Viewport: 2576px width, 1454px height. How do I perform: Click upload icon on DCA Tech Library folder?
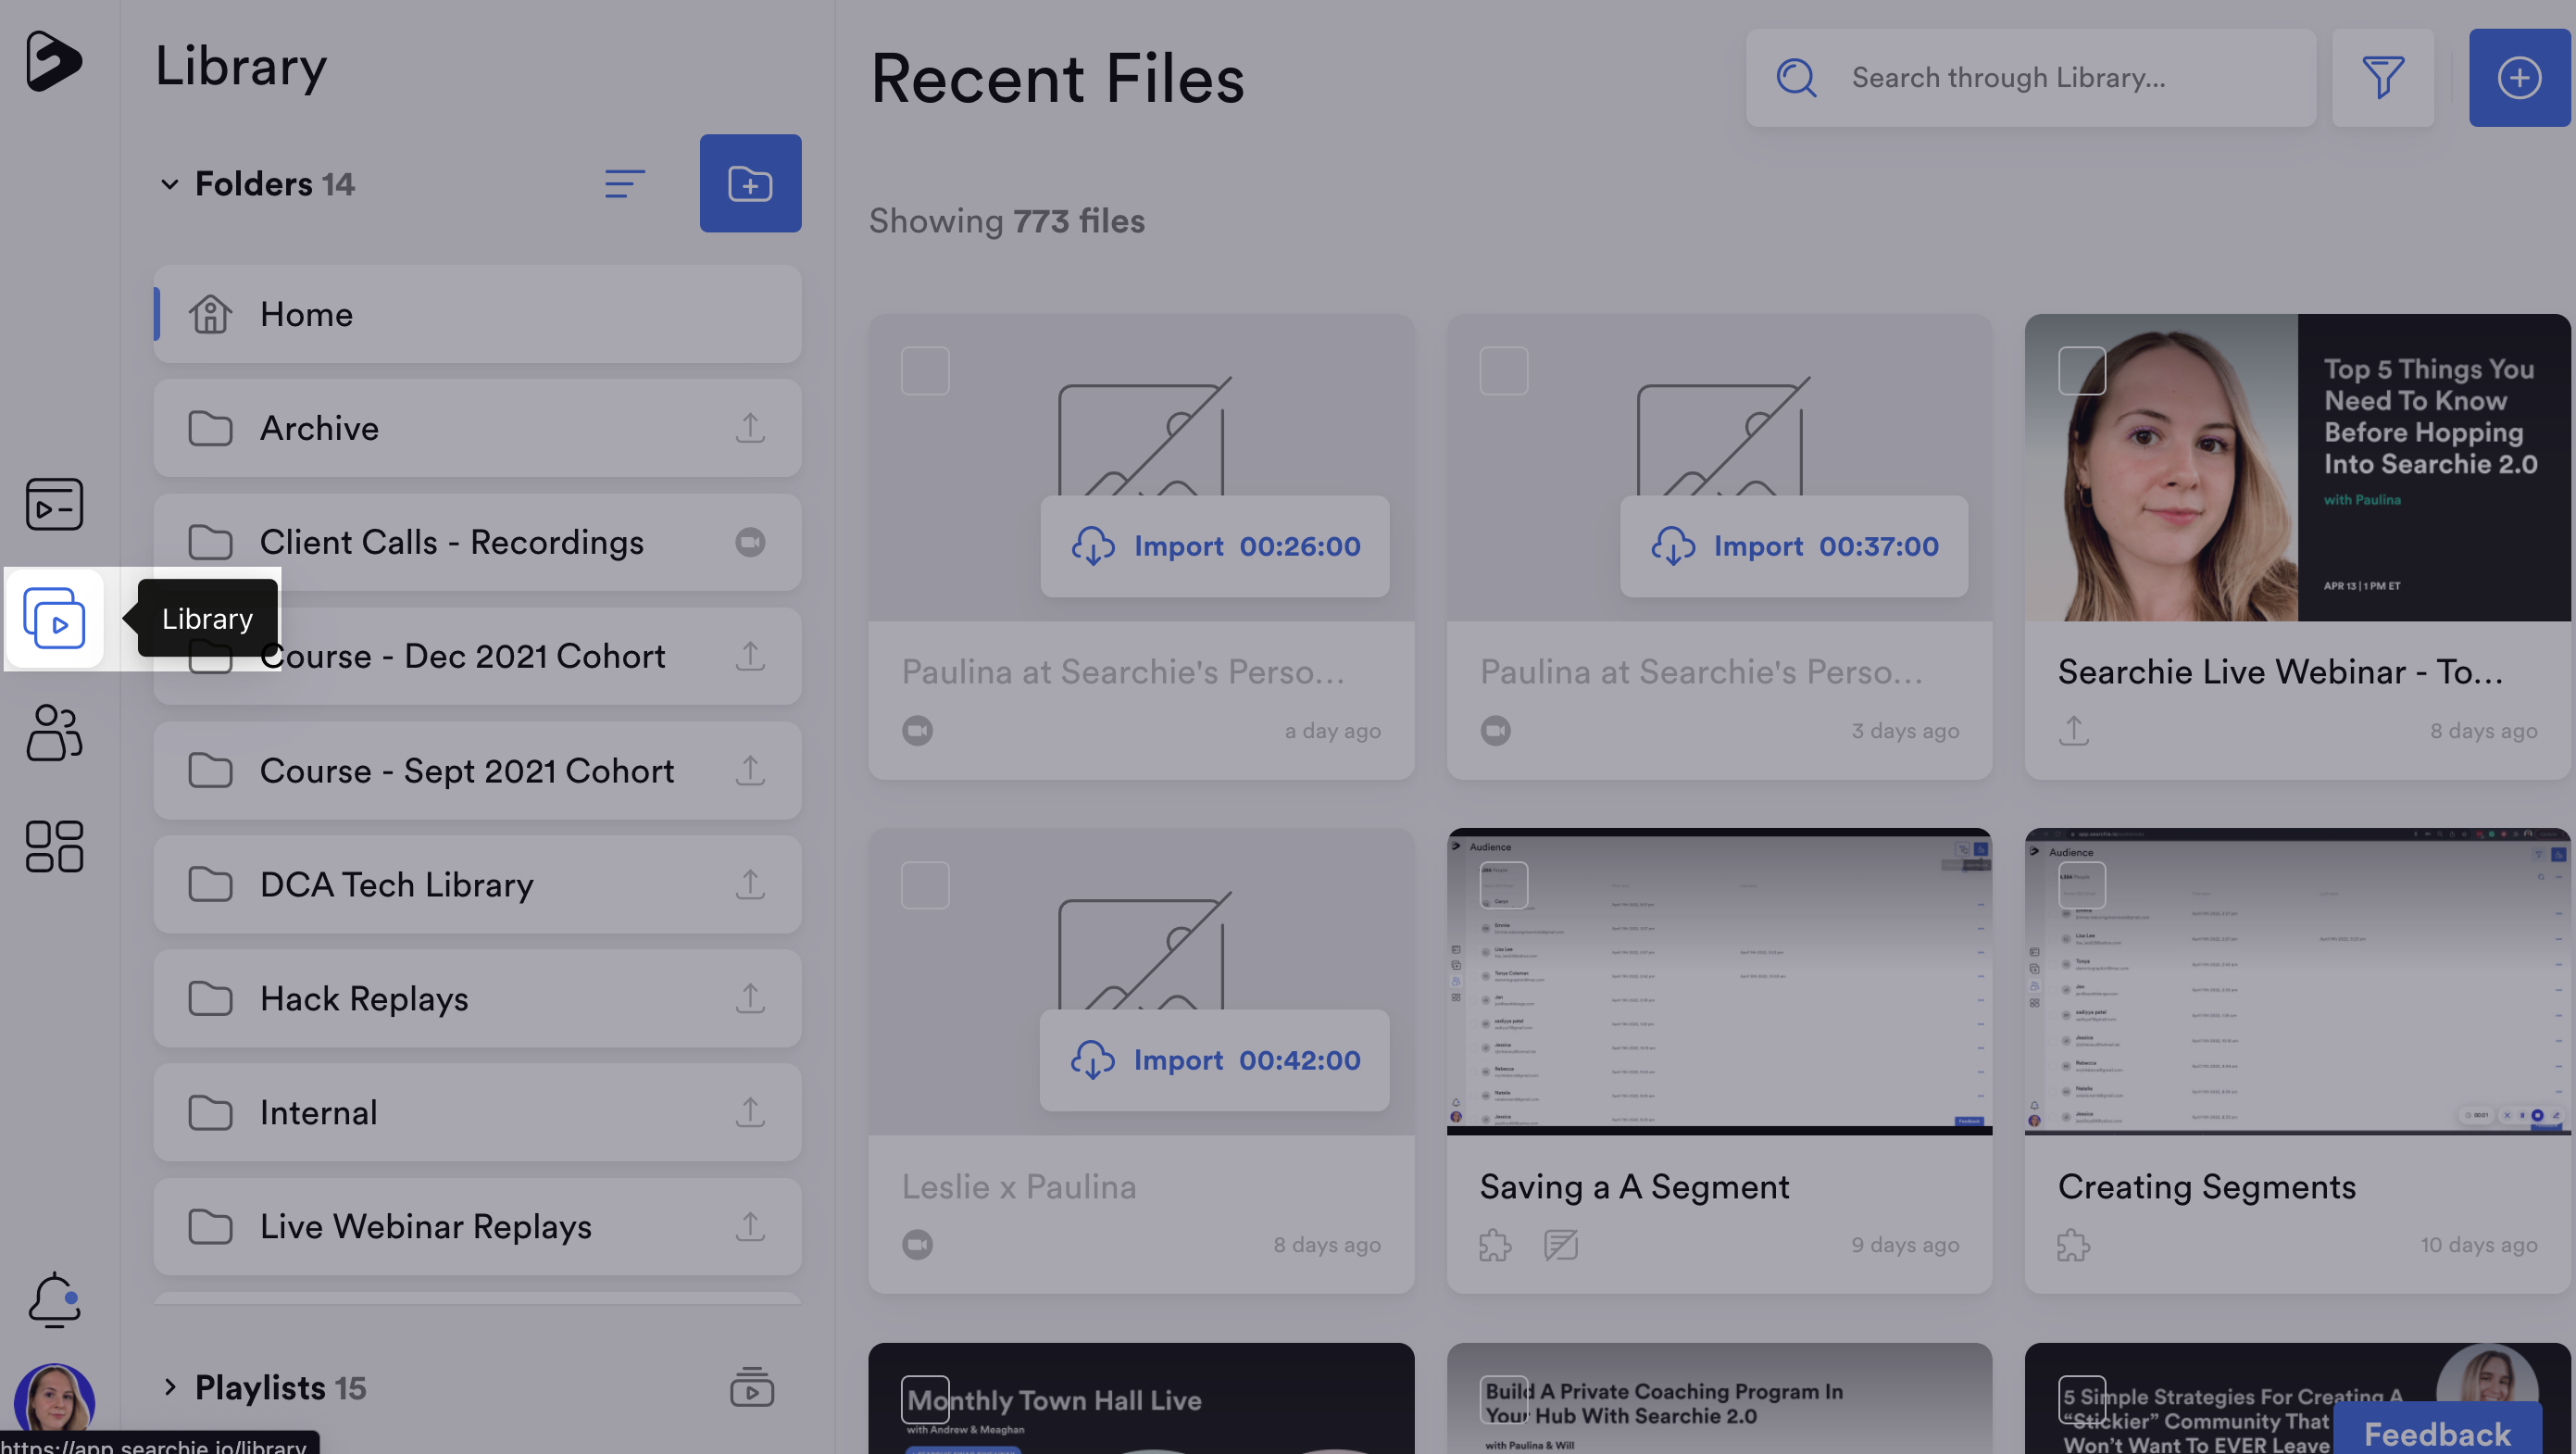750,884
